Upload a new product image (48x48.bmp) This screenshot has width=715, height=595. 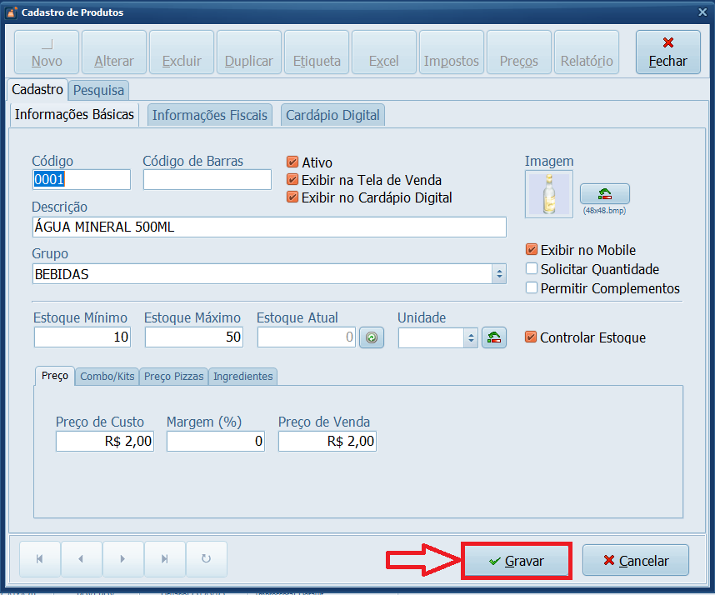(604, 193)
